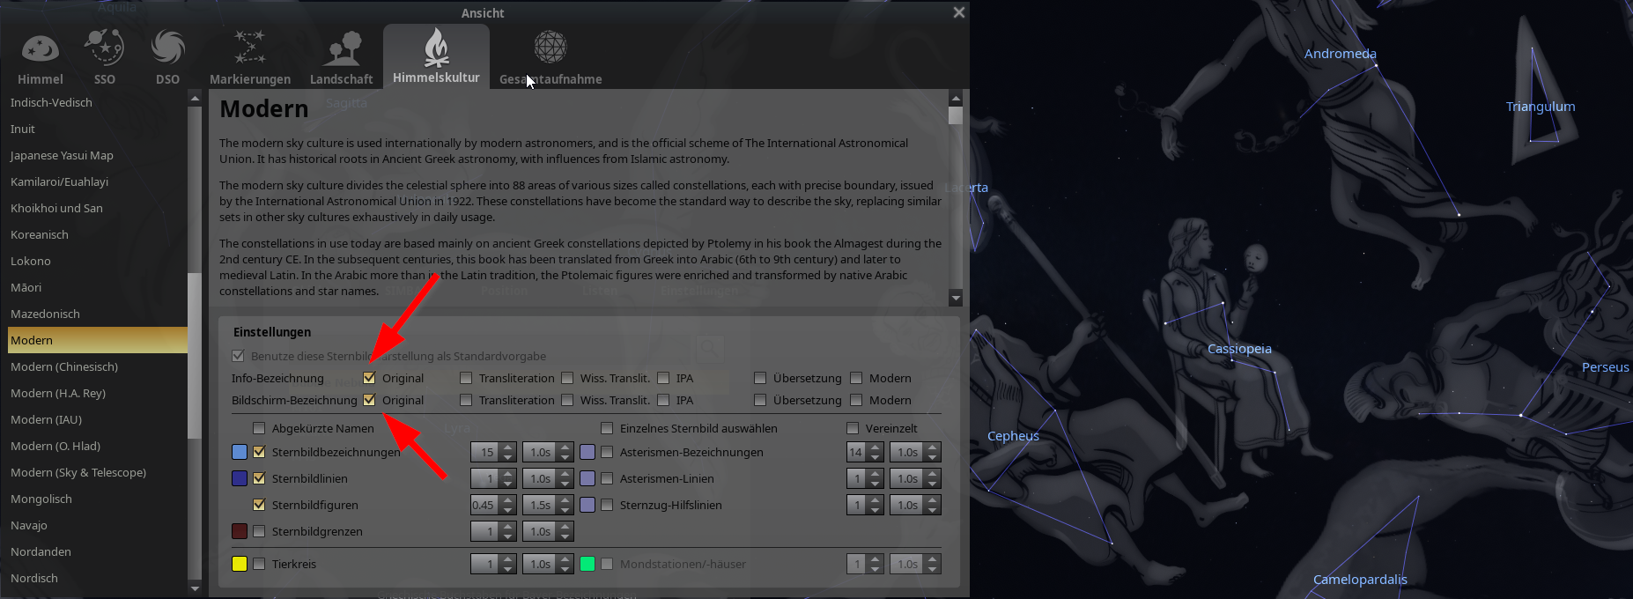Open the Gesamtaufnahme sphere icon tab
The height and width of the screenshot is (599, 1633).
(x=550, y=49)
